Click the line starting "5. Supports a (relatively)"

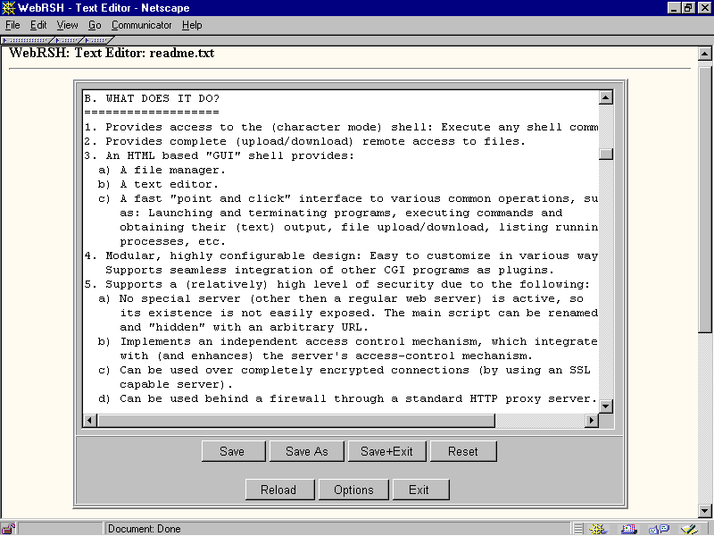coord(337,284)
